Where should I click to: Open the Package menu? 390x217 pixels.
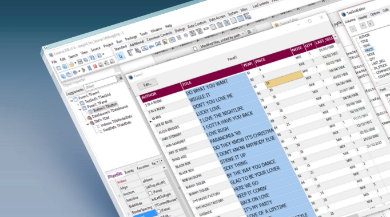pos(131,38)
